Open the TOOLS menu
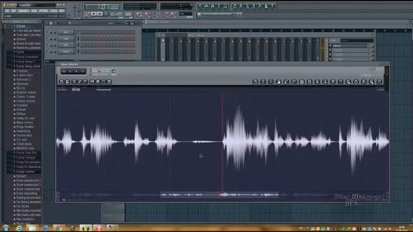The height and width of the screenshot is (232, 413). [x=54, y=11]
